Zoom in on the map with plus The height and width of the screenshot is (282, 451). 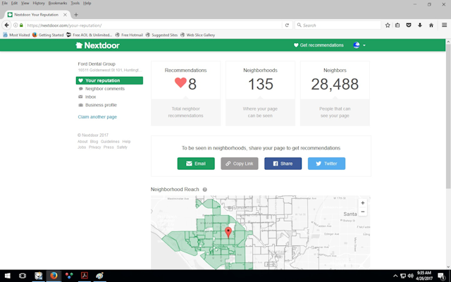point(363,203)
